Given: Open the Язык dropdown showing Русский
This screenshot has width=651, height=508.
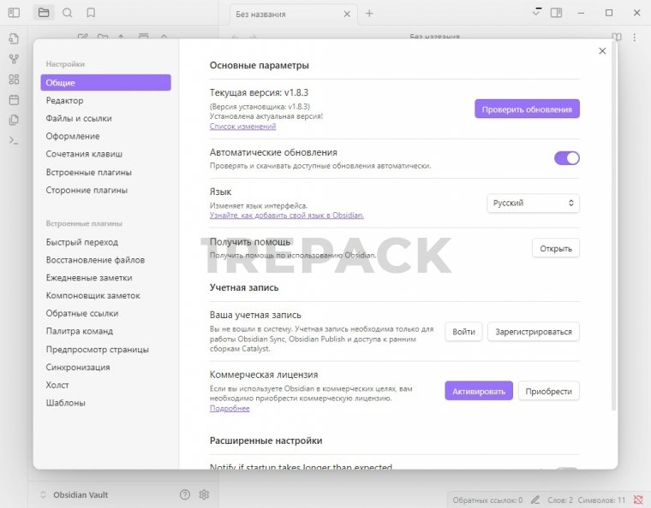Looking at the screenshot, I should point(533,204).
